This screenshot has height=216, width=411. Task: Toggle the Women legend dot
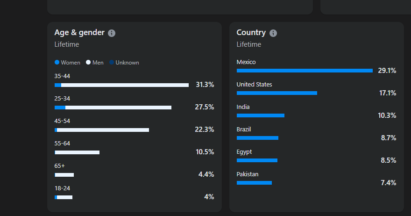tap(57, 62)
